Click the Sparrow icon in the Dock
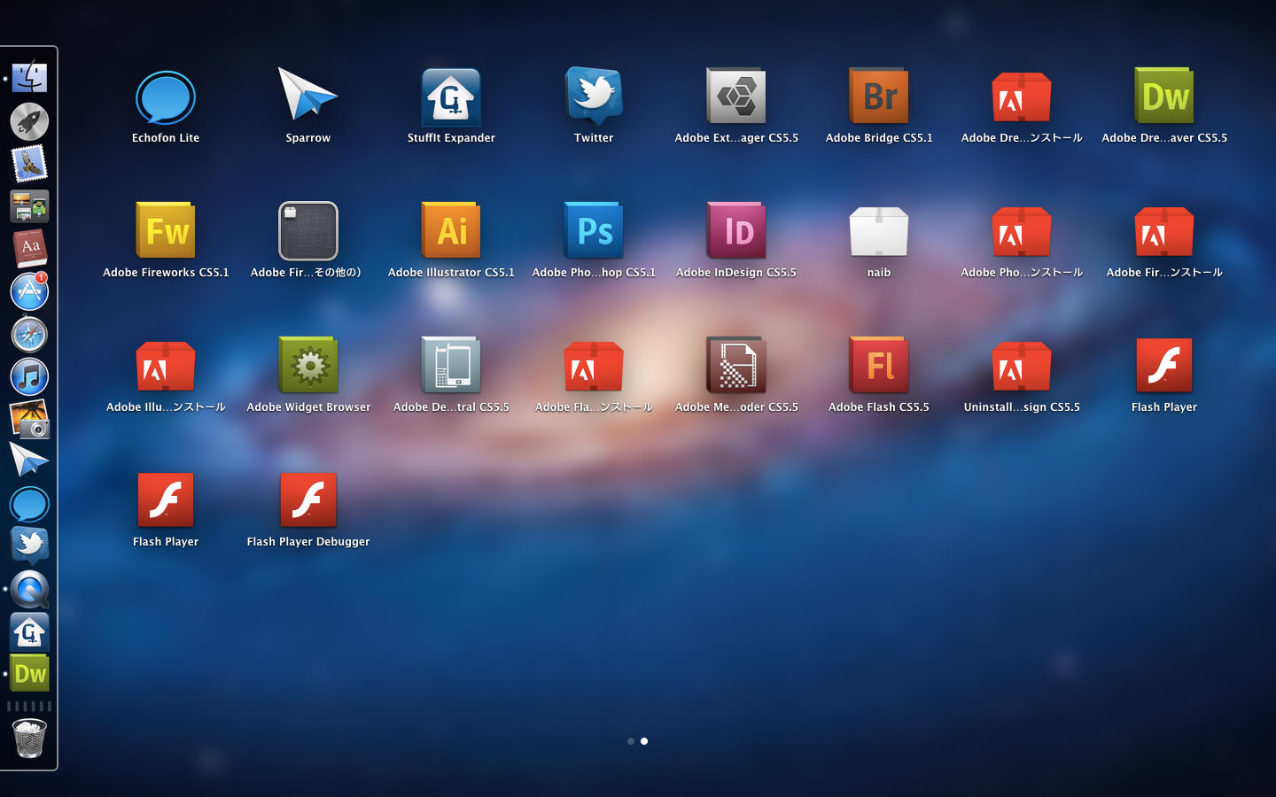Viewport: 1276px width, 797px height. point(29,460)
